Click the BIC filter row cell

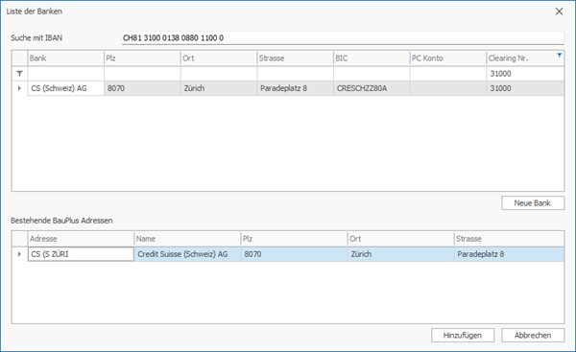click(x=372, y=74)
